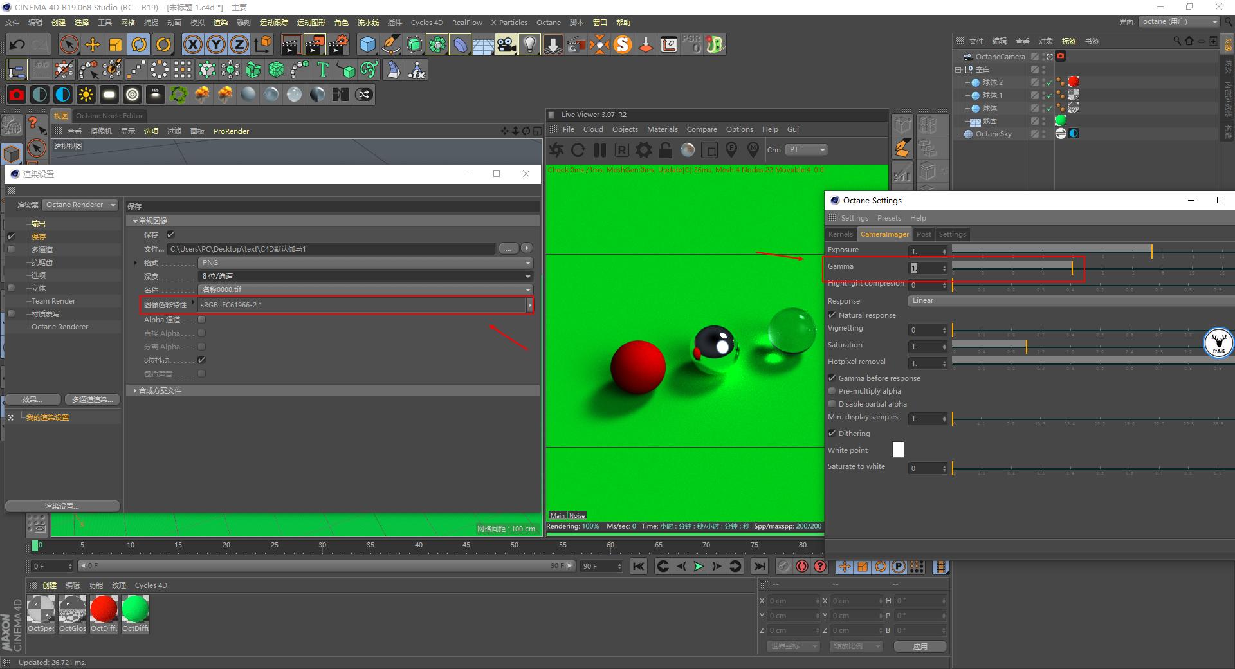Restart the render in Live Viewer
Screen dimensions: 1235x669
(x=578, y=150)
